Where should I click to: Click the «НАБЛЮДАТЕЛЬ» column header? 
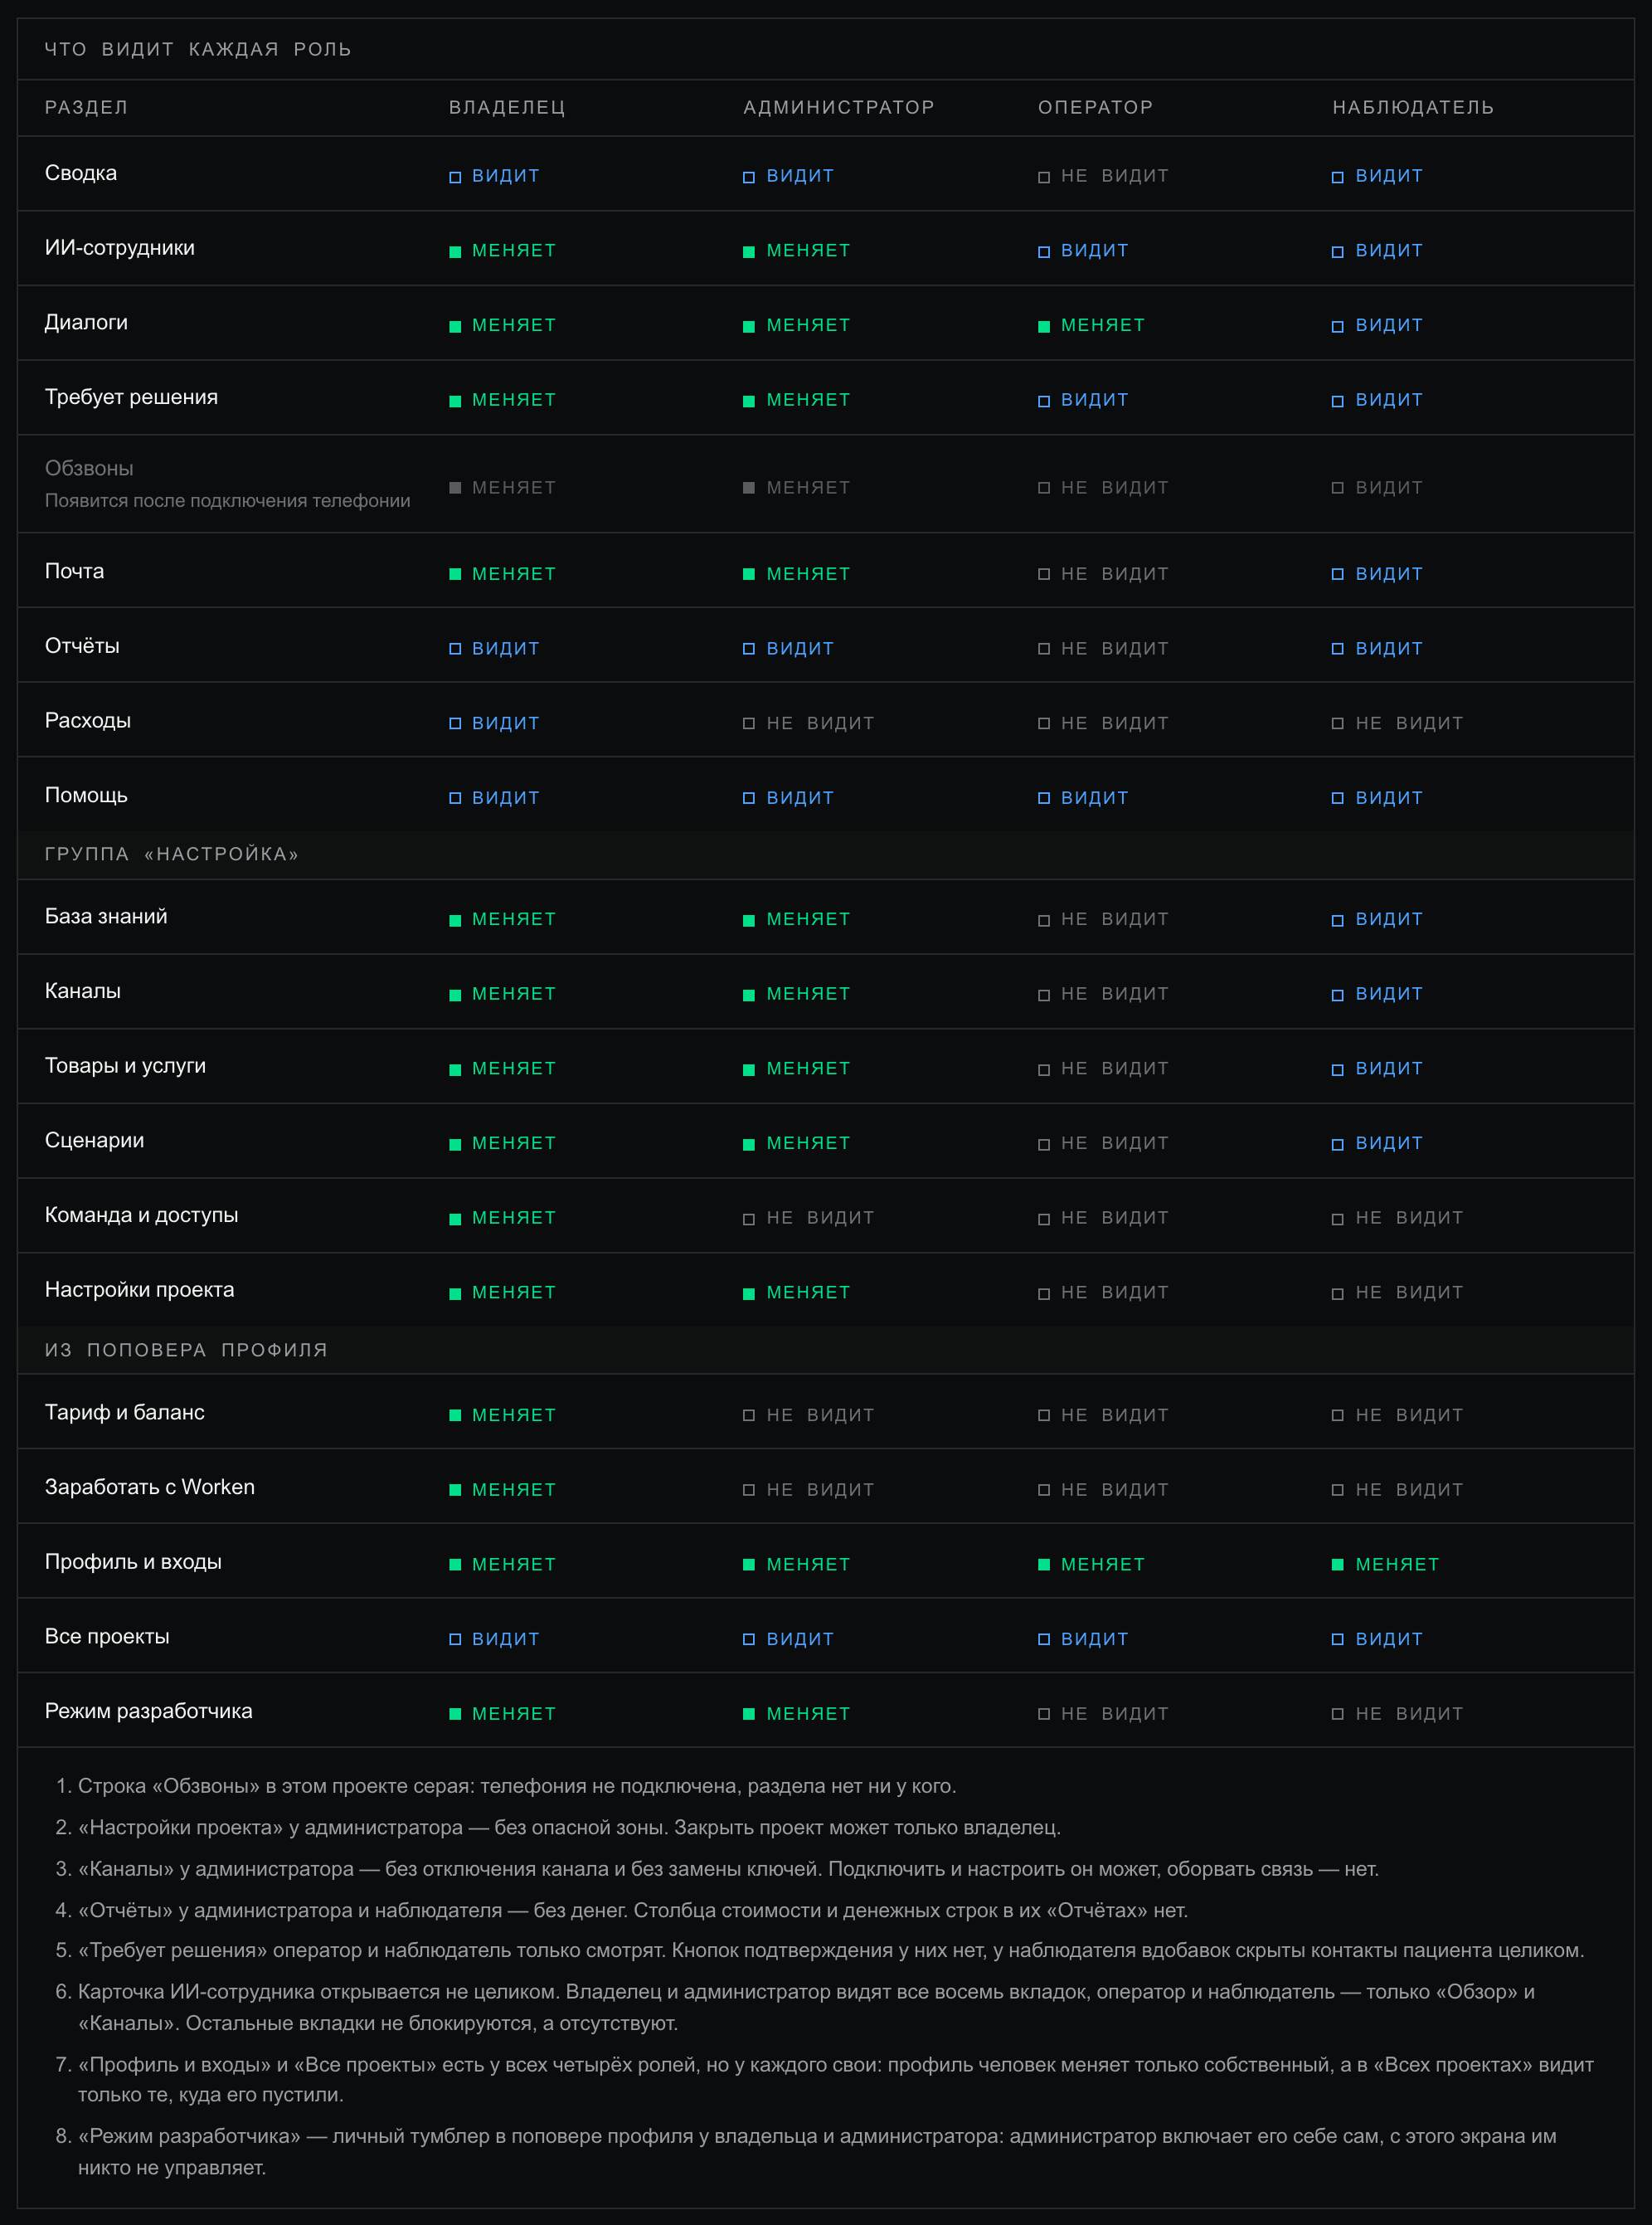pos(1413,107)
